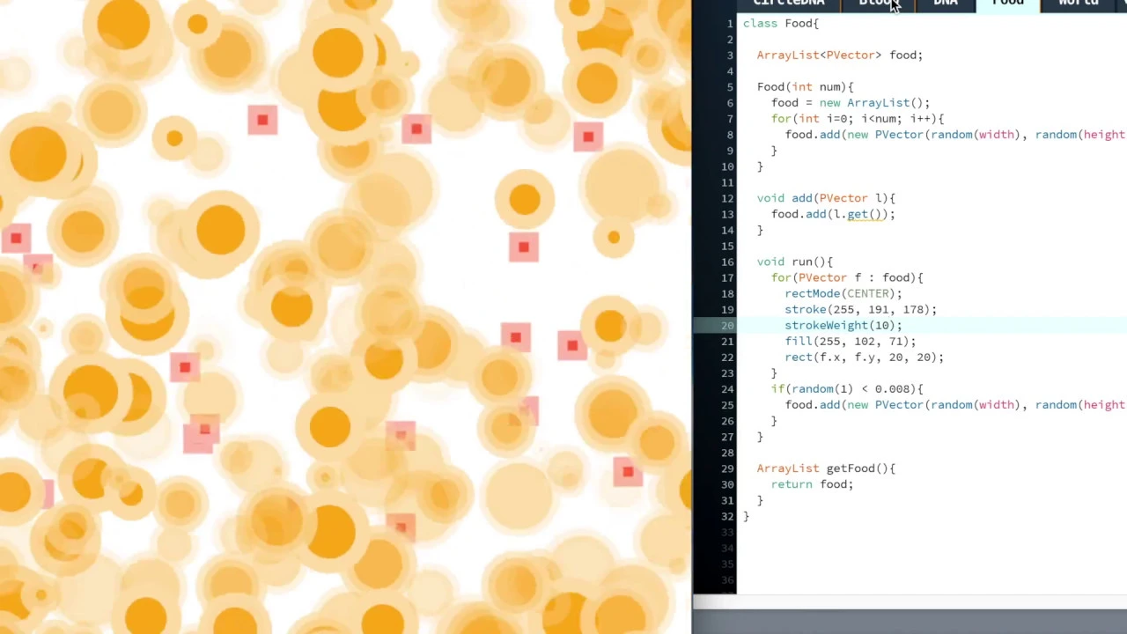Click the 'rectMode(CENTER);' line
The image size is (1127, 634).
click(x=843, y=293)
